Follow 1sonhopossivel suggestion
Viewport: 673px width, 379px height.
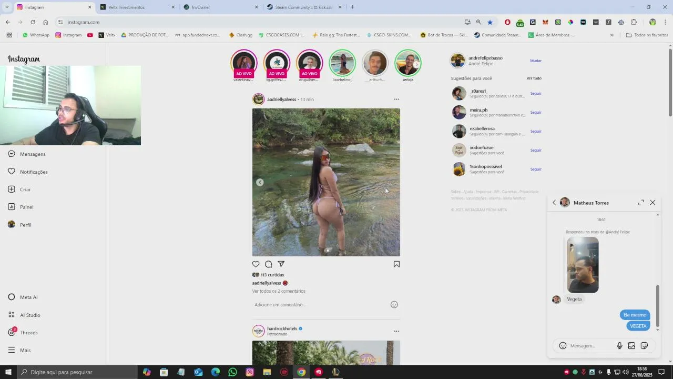(x=536, y=169)
